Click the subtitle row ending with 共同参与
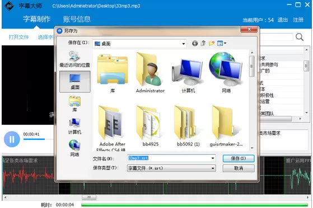The image size is (313, 208). [x=282, y=65]
